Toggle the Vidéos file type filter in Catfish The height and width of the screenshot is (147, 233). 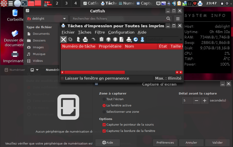pyautogui.click(x=35, y=61)
